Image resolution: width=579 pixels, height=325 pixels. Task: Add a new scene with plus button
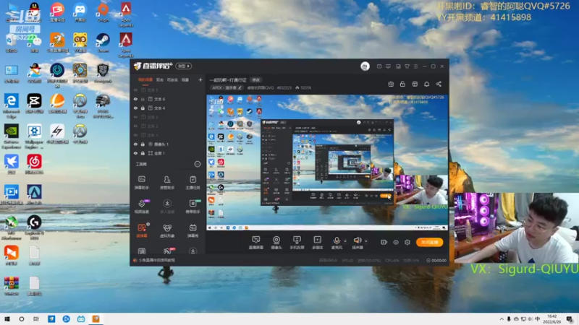click(x=200, y=79)
